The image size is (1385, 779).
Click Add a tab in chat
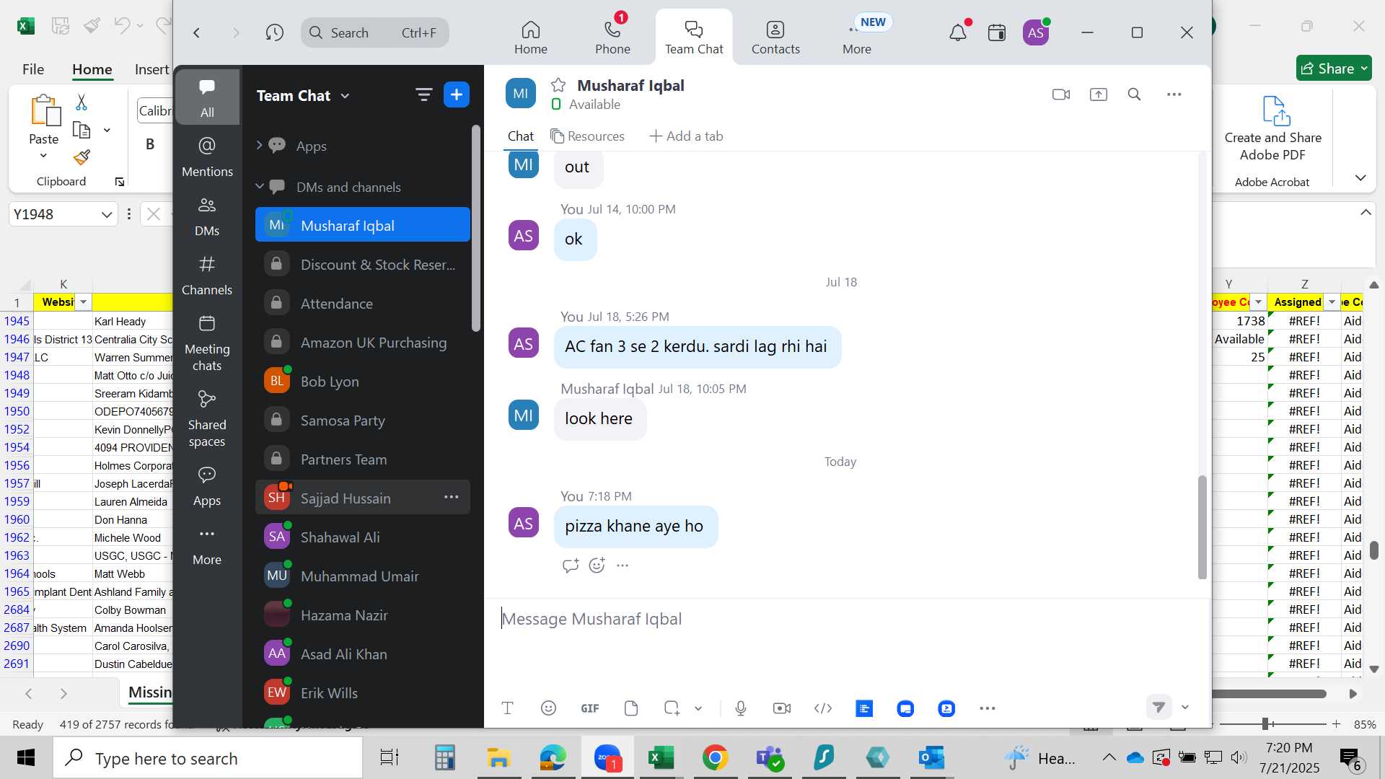(686, 136)
